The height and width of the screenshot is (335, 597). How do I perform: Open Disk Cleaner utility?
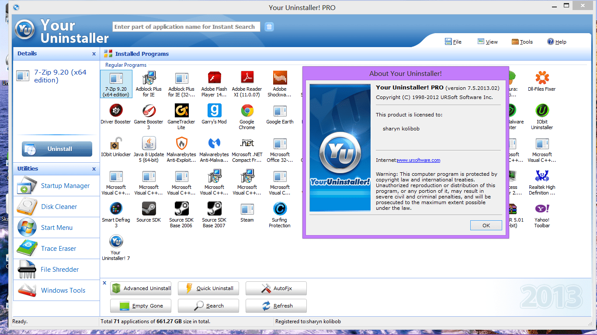[x=57, y=207]
